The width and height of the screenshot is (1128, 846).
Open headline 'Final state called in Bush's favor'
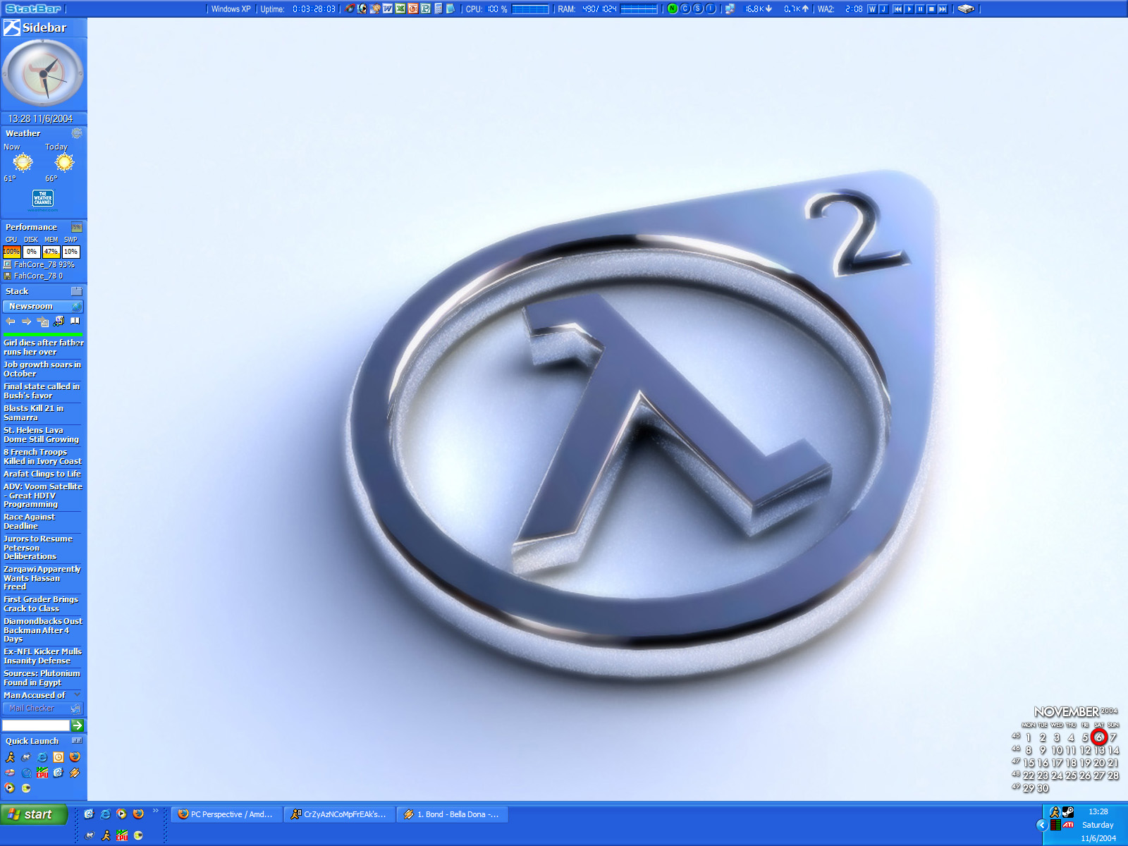coord(42,391)
